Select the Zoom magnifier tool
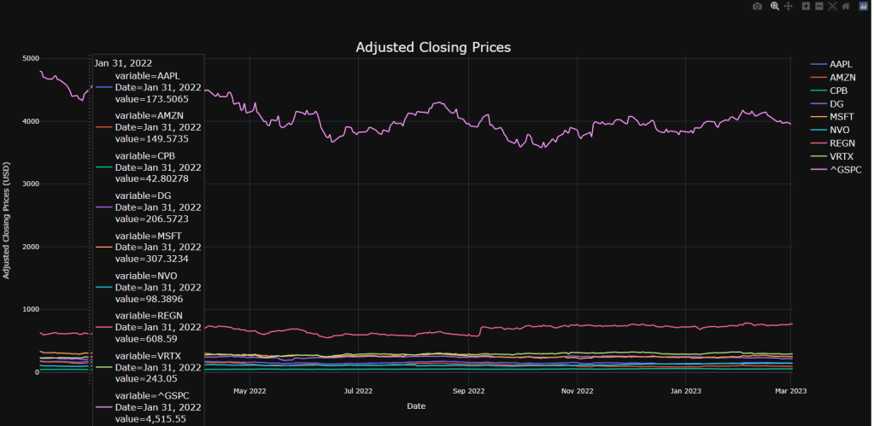The height and width of the screenshot is (426, 874). coord(775,6)
